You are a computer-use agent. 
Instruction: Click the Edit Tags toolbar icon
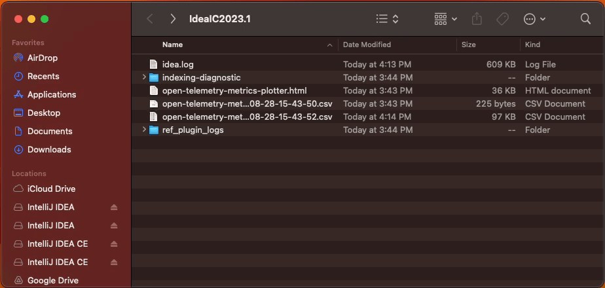[x=502, y=19]
